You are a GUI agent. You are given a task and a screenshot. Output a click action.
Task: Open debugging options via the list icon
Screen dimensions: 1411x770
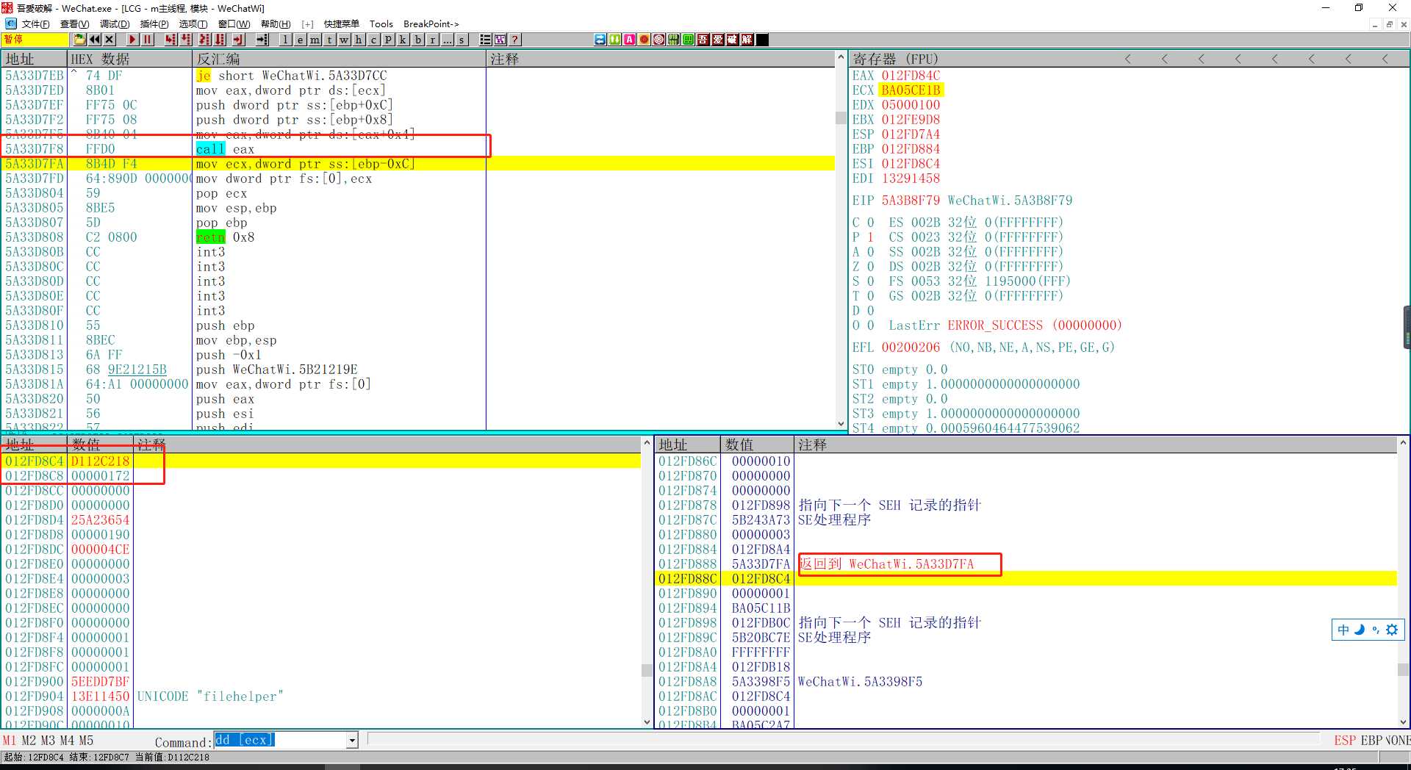[x=485, y=40]
